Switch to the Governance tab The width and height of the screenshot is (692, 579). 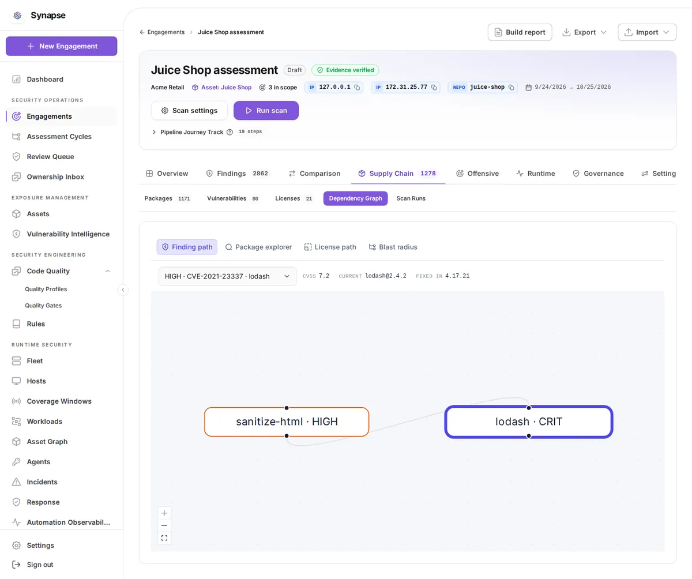click(597, 174)
